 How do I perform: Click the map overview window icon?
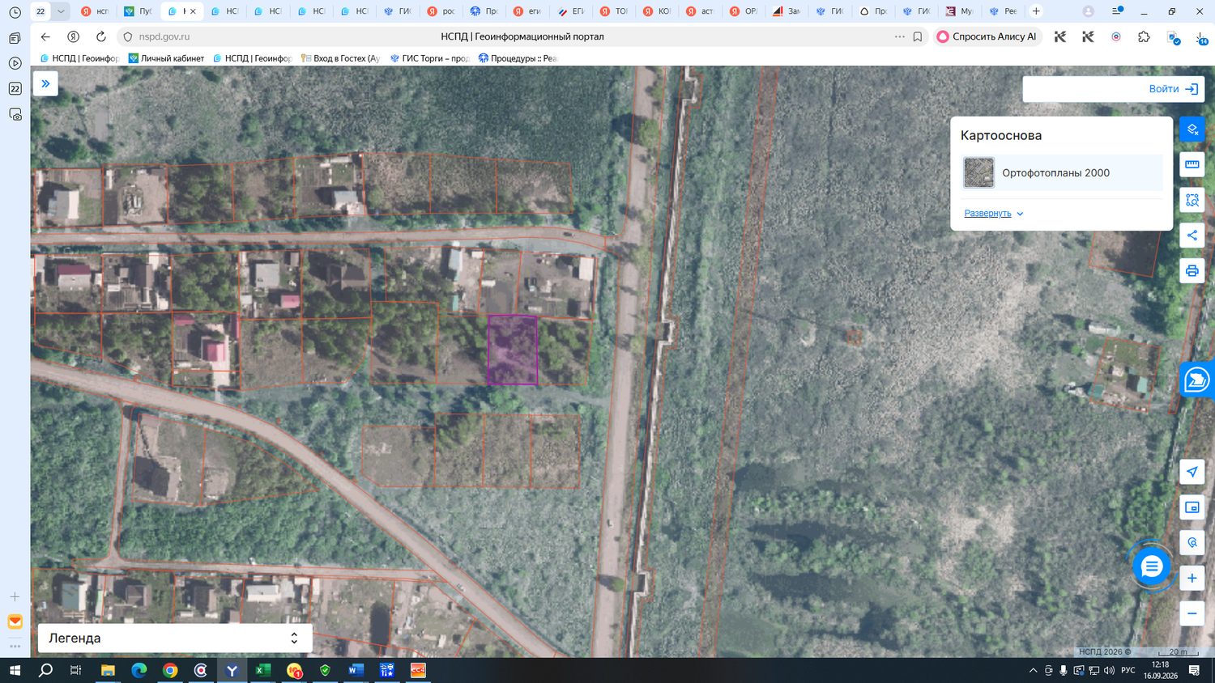point(1192,507)
